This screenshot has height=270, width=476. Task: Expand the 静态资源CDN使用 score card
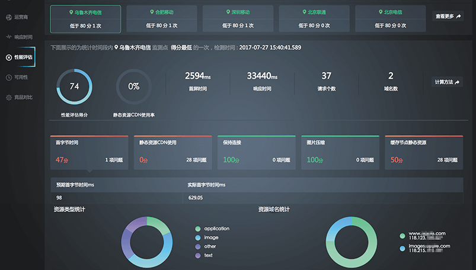pos(172,152)
